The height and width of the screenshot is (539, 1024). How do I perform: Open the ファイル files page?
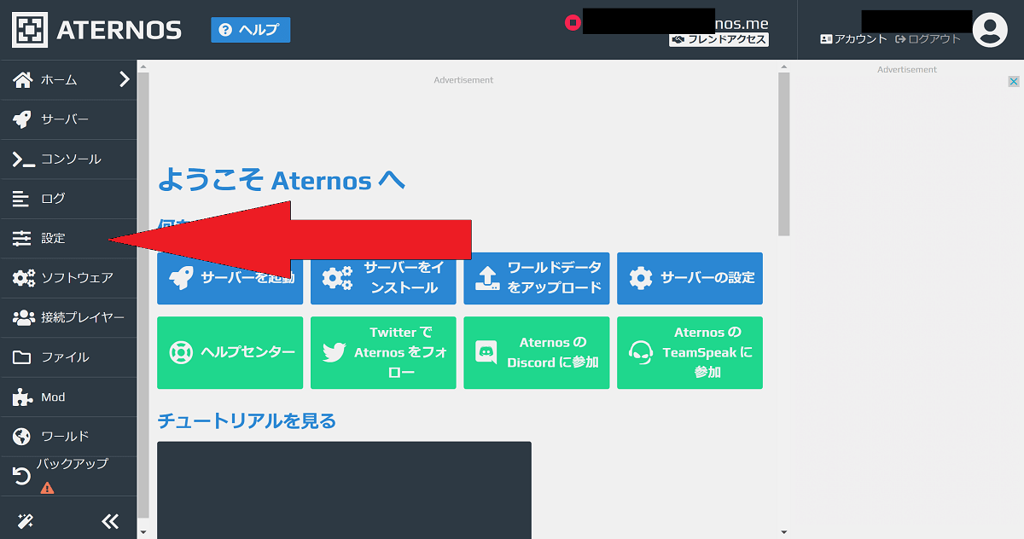tap(68, 357)
